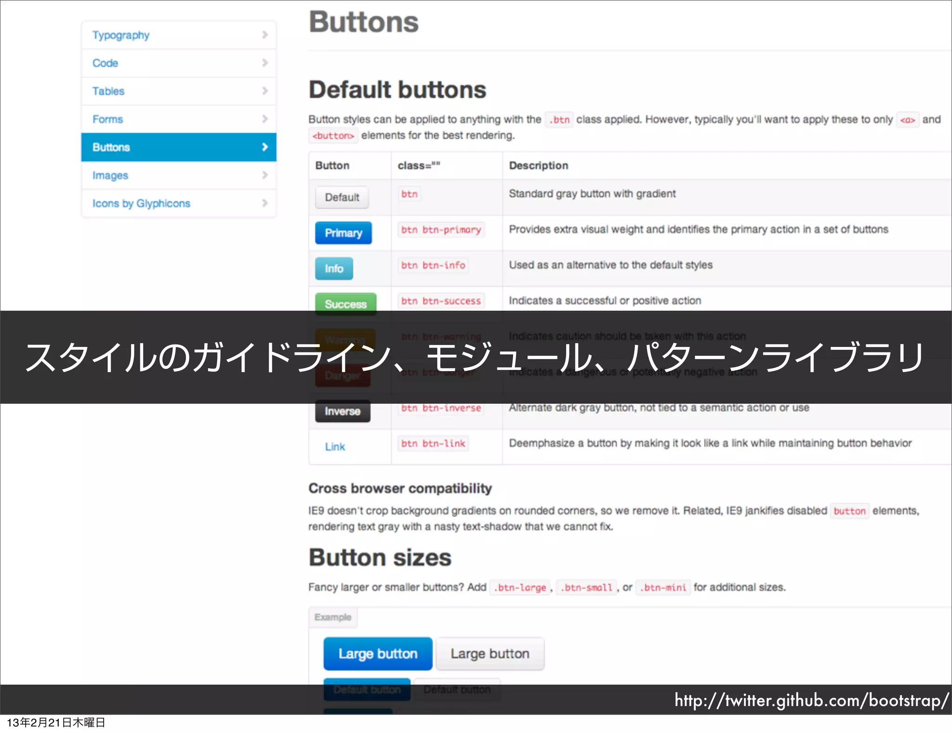Screen dimensions: 952x733
Task: Open Images section from sidebar
Action: tap(178, 175)
